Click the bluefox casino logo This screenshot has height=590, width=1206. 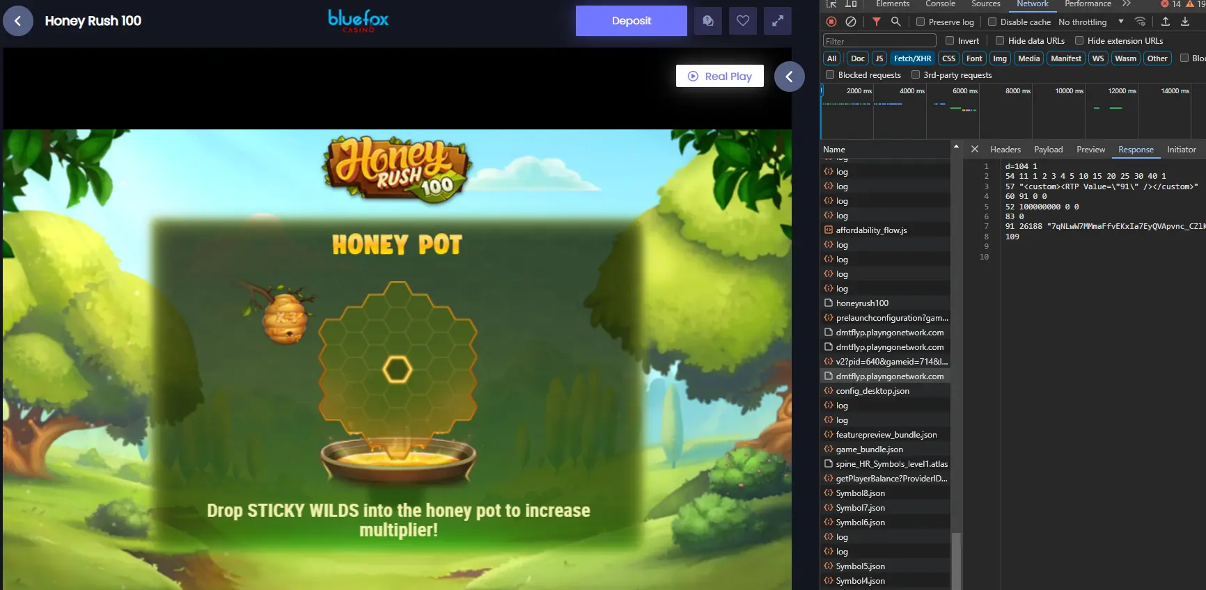click(359, 20)
